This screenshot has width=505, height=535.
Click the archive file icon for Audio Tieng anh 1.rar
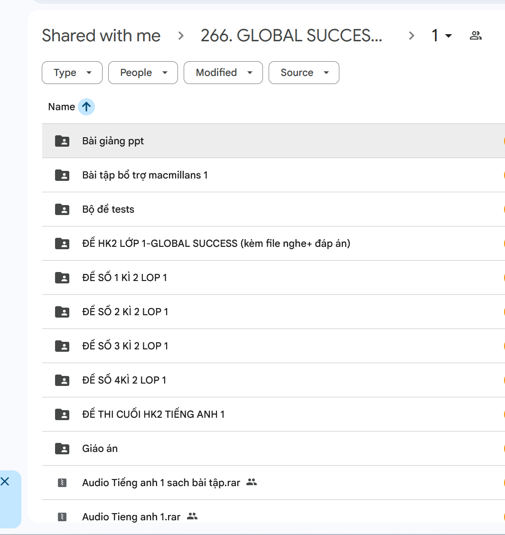(x=62, y=517)
